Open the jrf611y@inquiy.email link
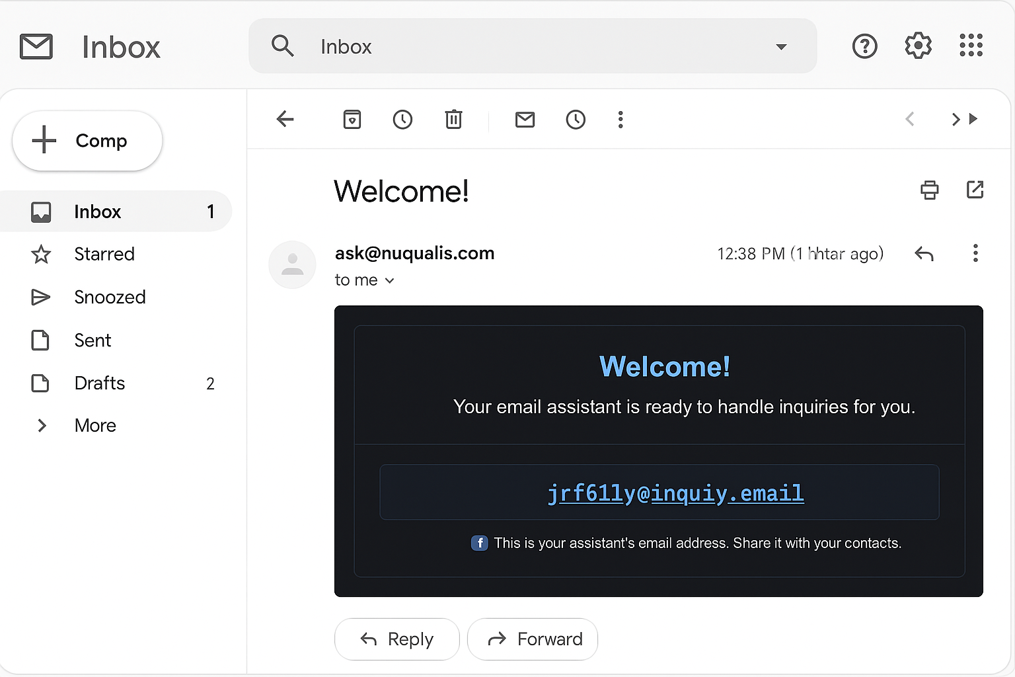Image resolution: width=1015 pixels, height=677 pixels. coord(675,493)
